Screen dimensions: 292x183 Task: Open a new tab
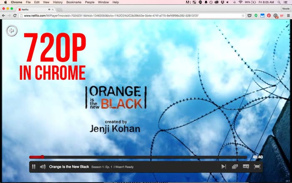59,9
